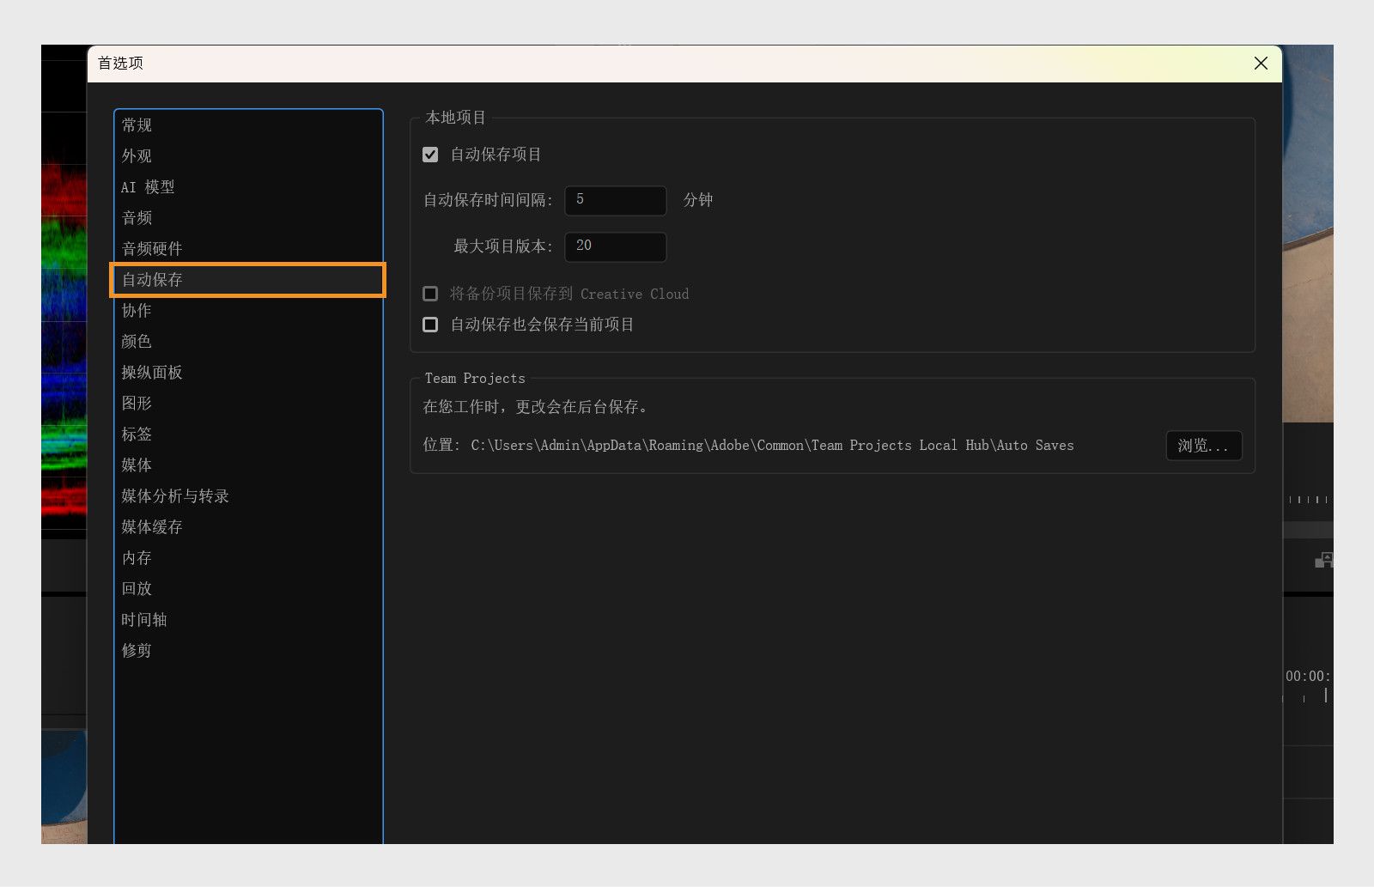Click the Team Projects auto save path text
The height and width of the screenshot is (887, 1374).
click(x=772, y=446)
